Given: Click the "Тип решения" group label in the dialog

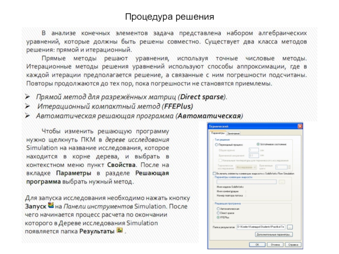Looking at the screenshot, I should tap(222, 140).
